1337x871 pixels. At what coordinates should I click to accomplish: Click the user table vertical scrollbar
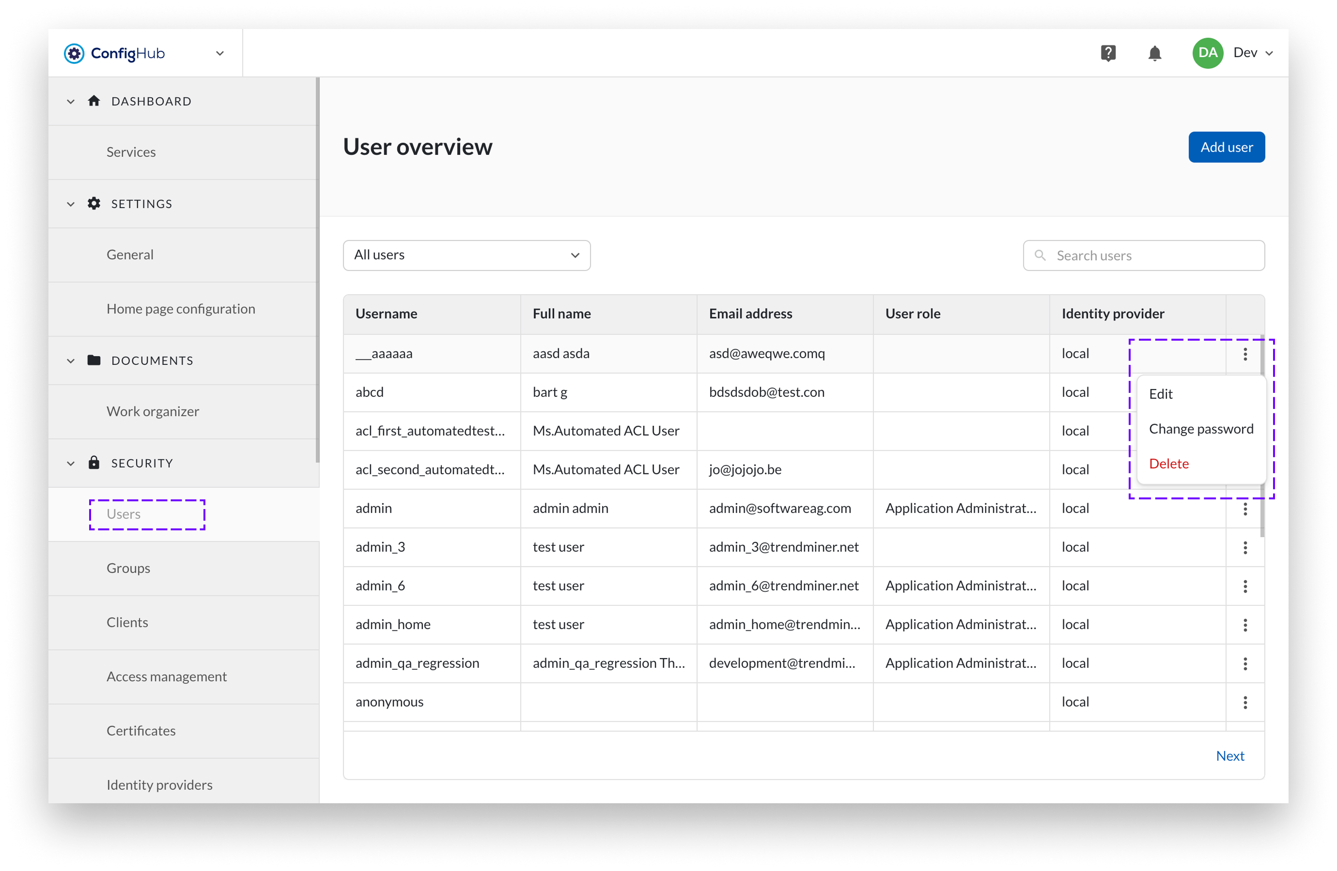click(1262, 435)
